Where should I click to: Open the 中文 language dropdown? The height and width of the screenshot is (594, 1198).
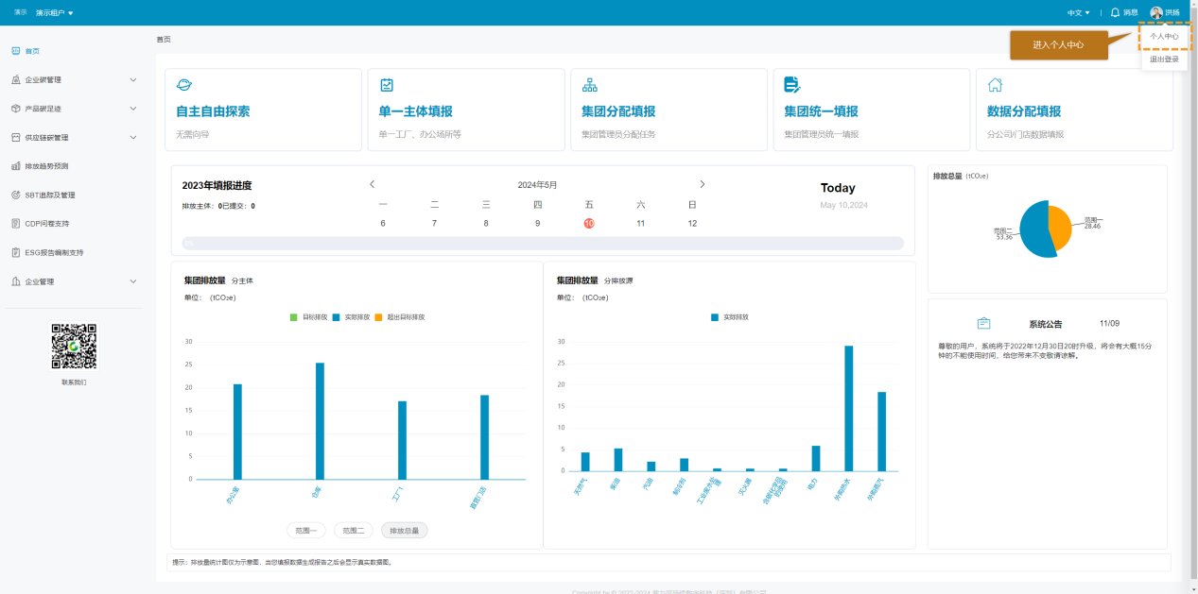point(1078,13)
